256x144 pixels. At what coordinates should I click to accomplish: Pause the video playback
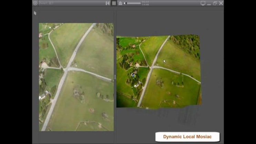114,3
